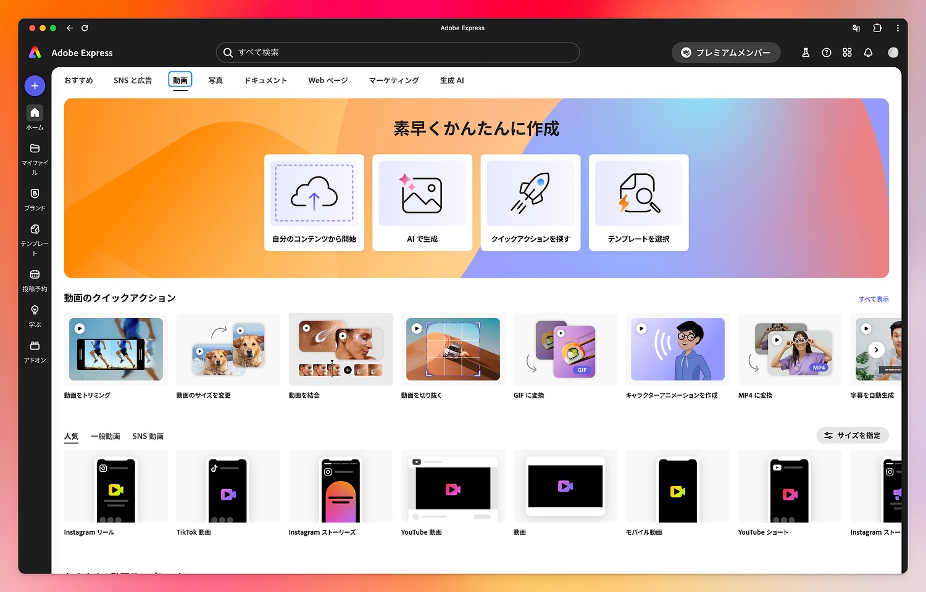This screenshot has width=926, height=592.
Task: Open the browser three-dot menu
Action: (898, 28)
